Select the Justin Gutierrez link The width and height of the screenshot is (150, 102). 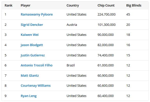33,55
